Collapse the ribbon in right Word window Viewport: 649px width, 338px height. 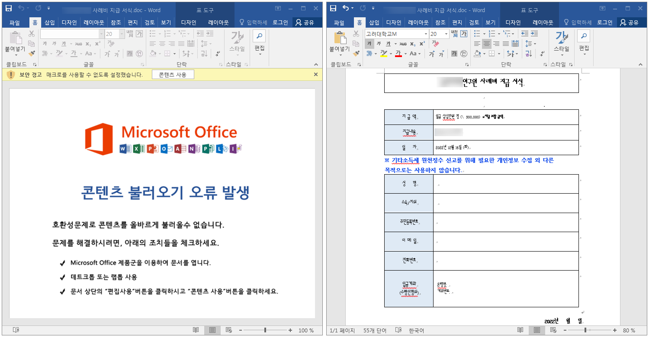[x=641, y=64]
